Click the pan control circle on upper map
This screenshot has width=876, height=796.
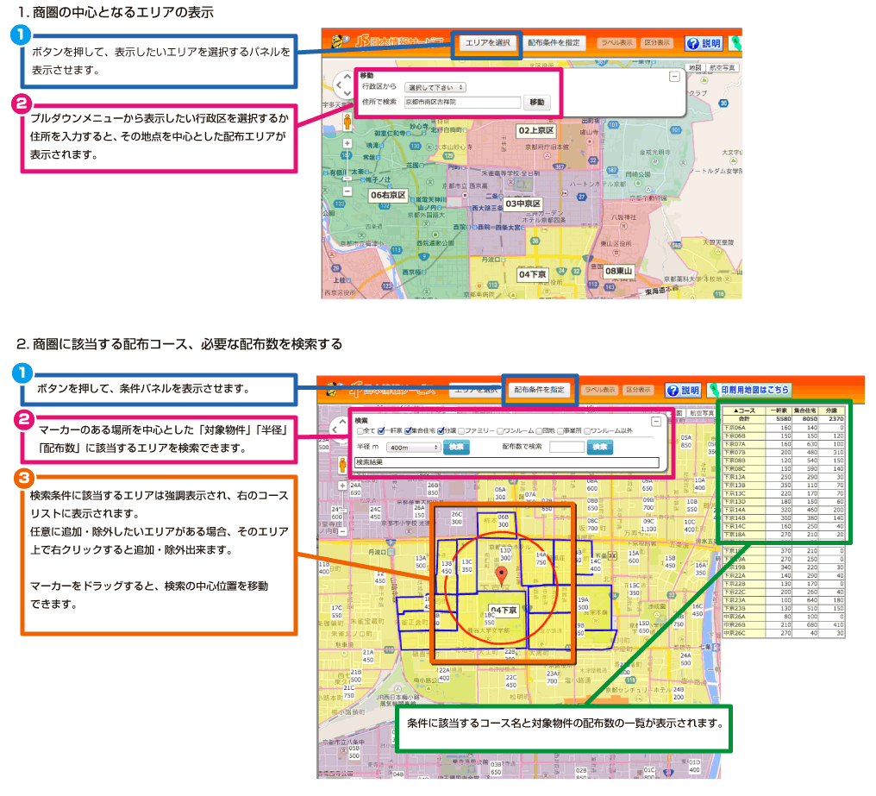point(343,85)
